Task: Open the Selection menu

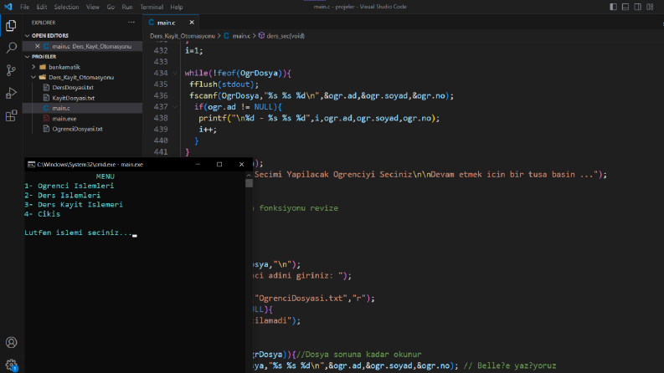Action: tap(66, 7)
